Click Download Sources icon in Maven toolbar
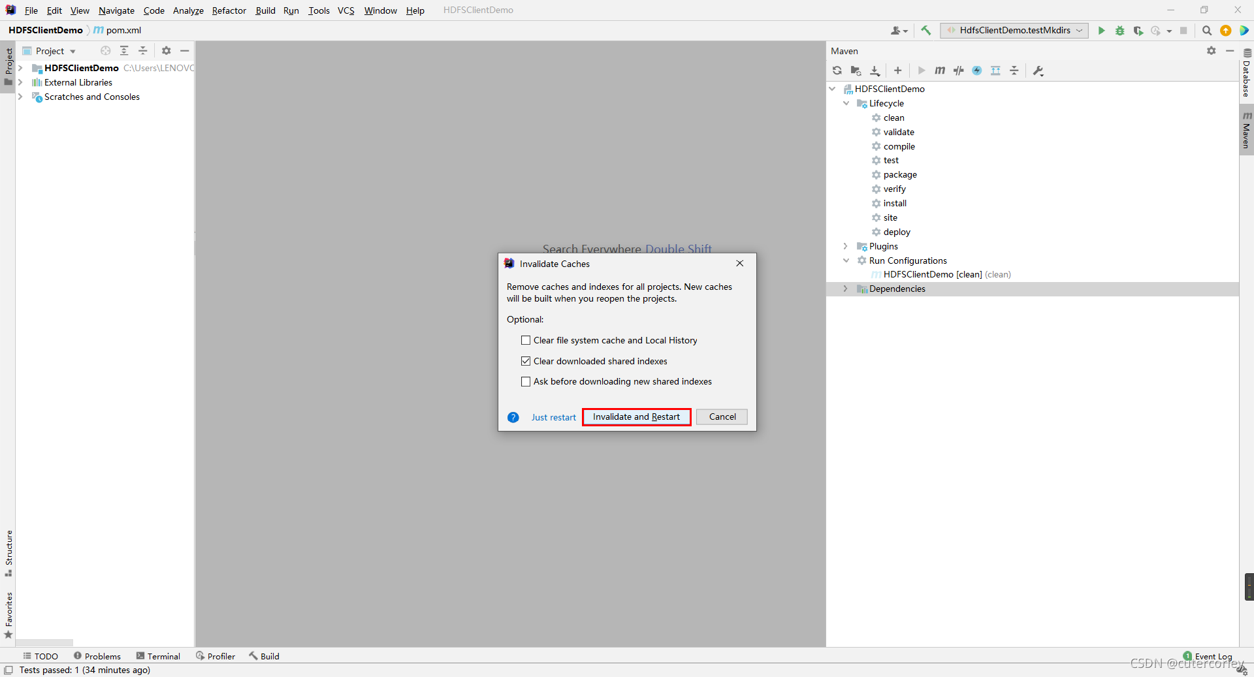The width and height of the screenshot is (1254, 677). point(875,71)
